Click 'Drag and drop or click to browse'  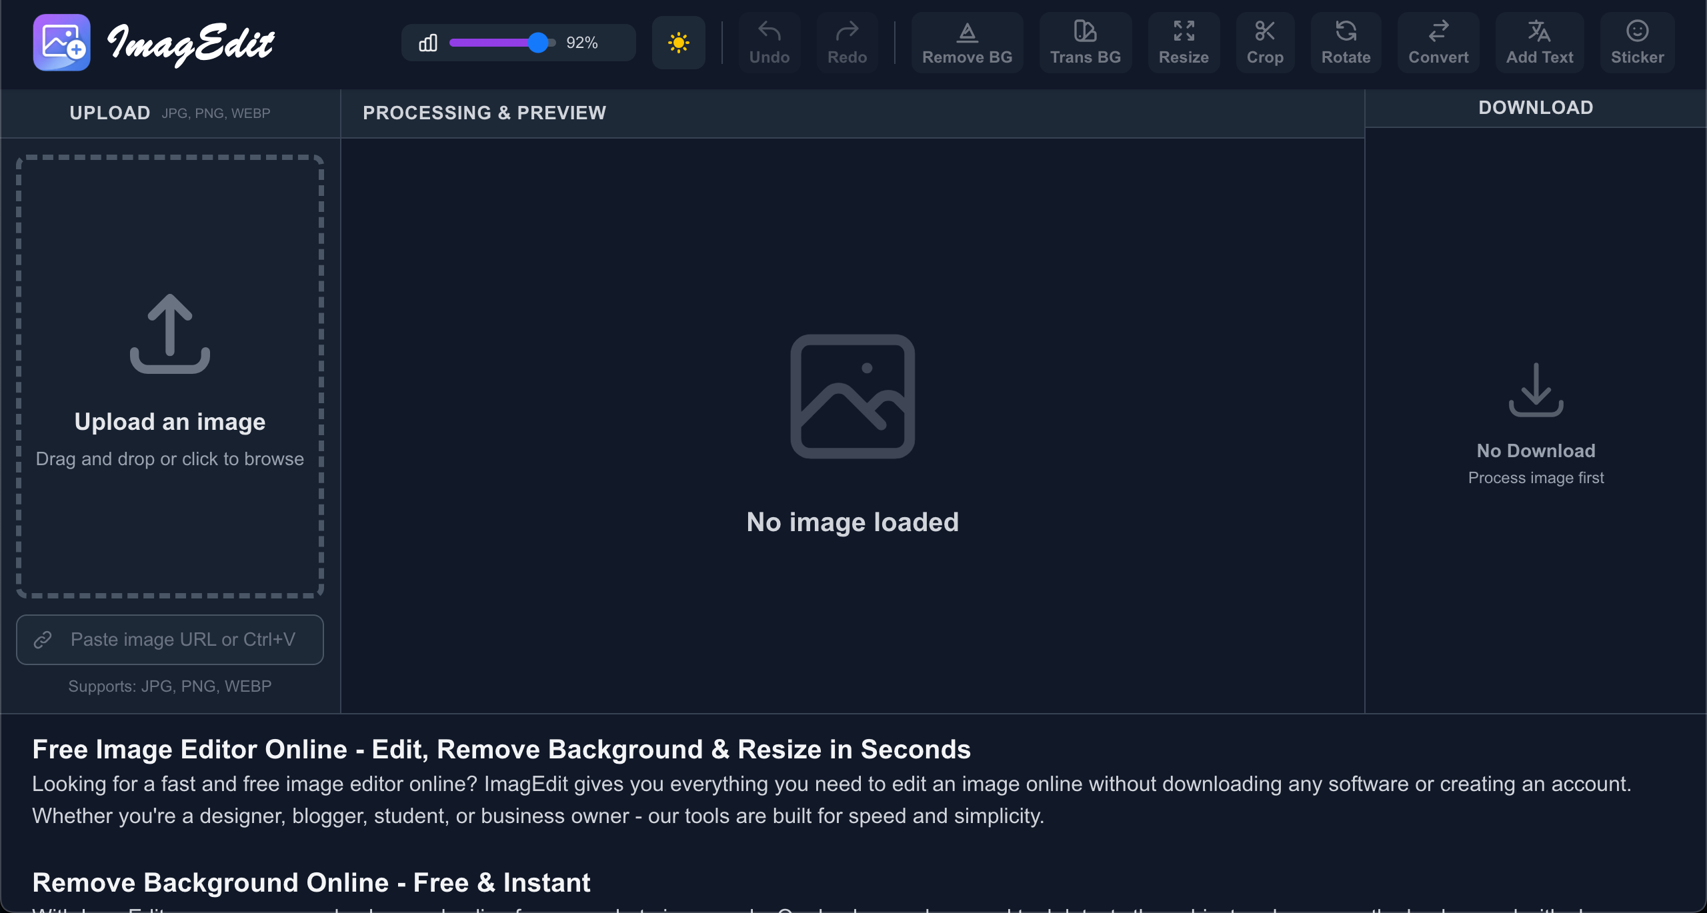point(170,458)
